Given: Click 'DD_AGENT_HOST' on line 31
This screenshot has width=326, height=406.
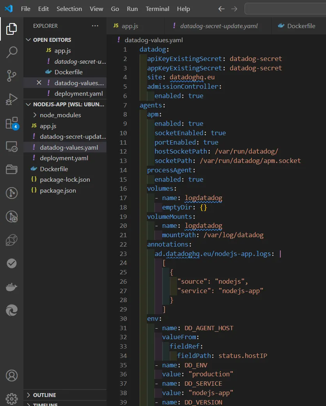Looking at the screenshot, I should click(x=209, y=328).
